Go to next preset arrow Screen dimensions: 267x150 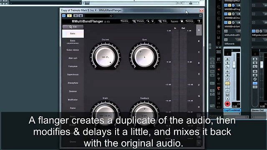click(153, 21)
